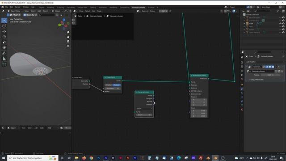Toggle Cube render camera icon in outliner
286x161 pixels.
(283, 23)
